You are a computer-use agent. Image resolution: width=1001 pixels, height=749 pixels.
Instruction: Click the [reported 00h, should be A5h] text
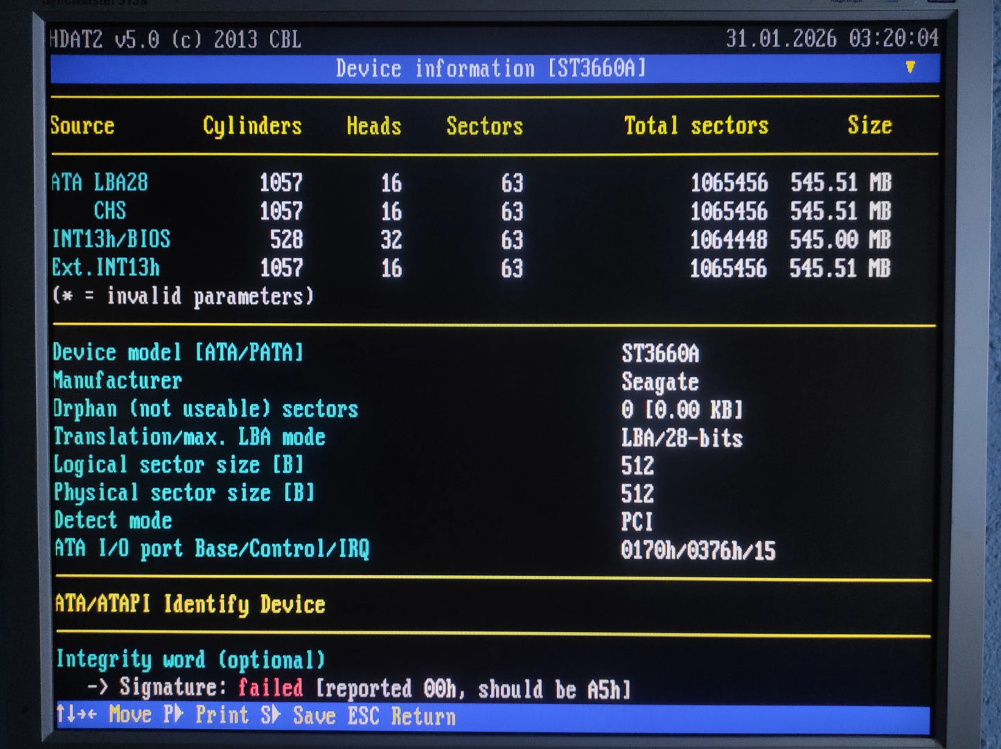473,689
